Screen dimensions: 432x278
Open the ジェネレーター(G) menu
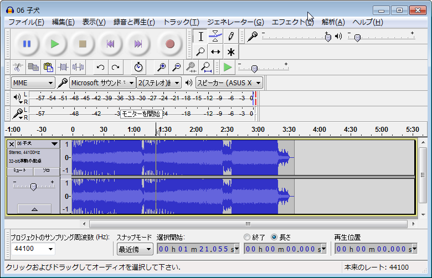pyautogui.click(x=235, y=22)
